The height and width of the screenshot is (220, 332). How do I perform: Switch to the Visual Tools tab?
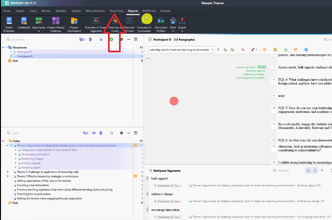click(116, 11)
